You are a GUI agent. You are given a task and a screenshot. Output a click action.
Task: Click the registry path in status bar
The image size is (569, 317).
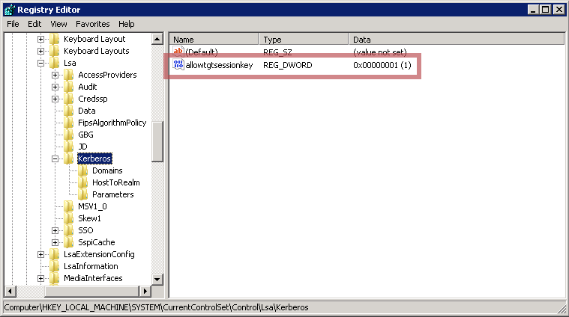click(157, 307)
